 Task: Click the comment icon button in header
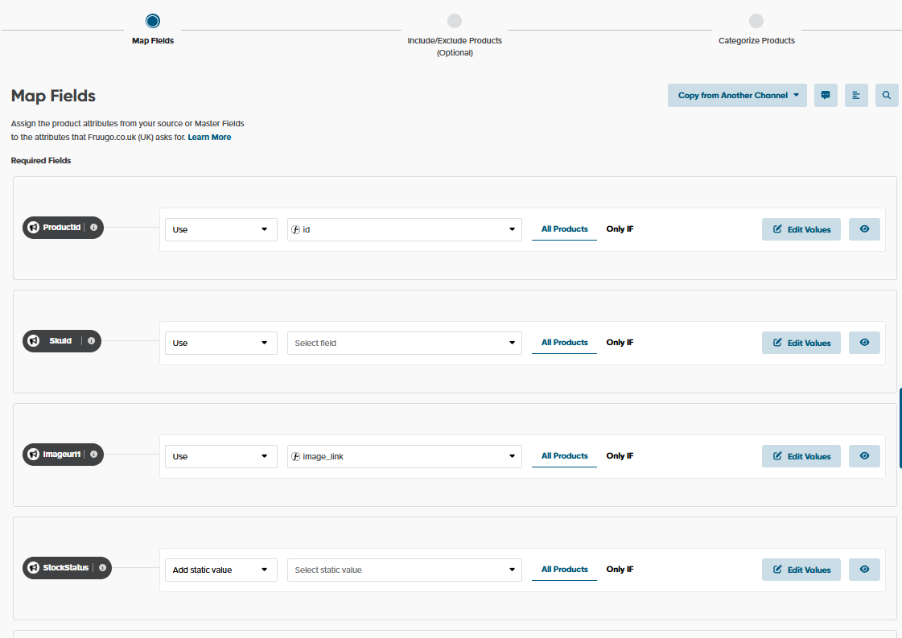coord(826,95)
